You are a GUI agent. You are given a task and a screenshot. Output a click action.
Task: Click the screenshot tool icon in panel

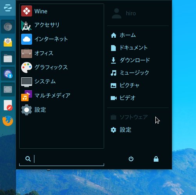[8, 89]
